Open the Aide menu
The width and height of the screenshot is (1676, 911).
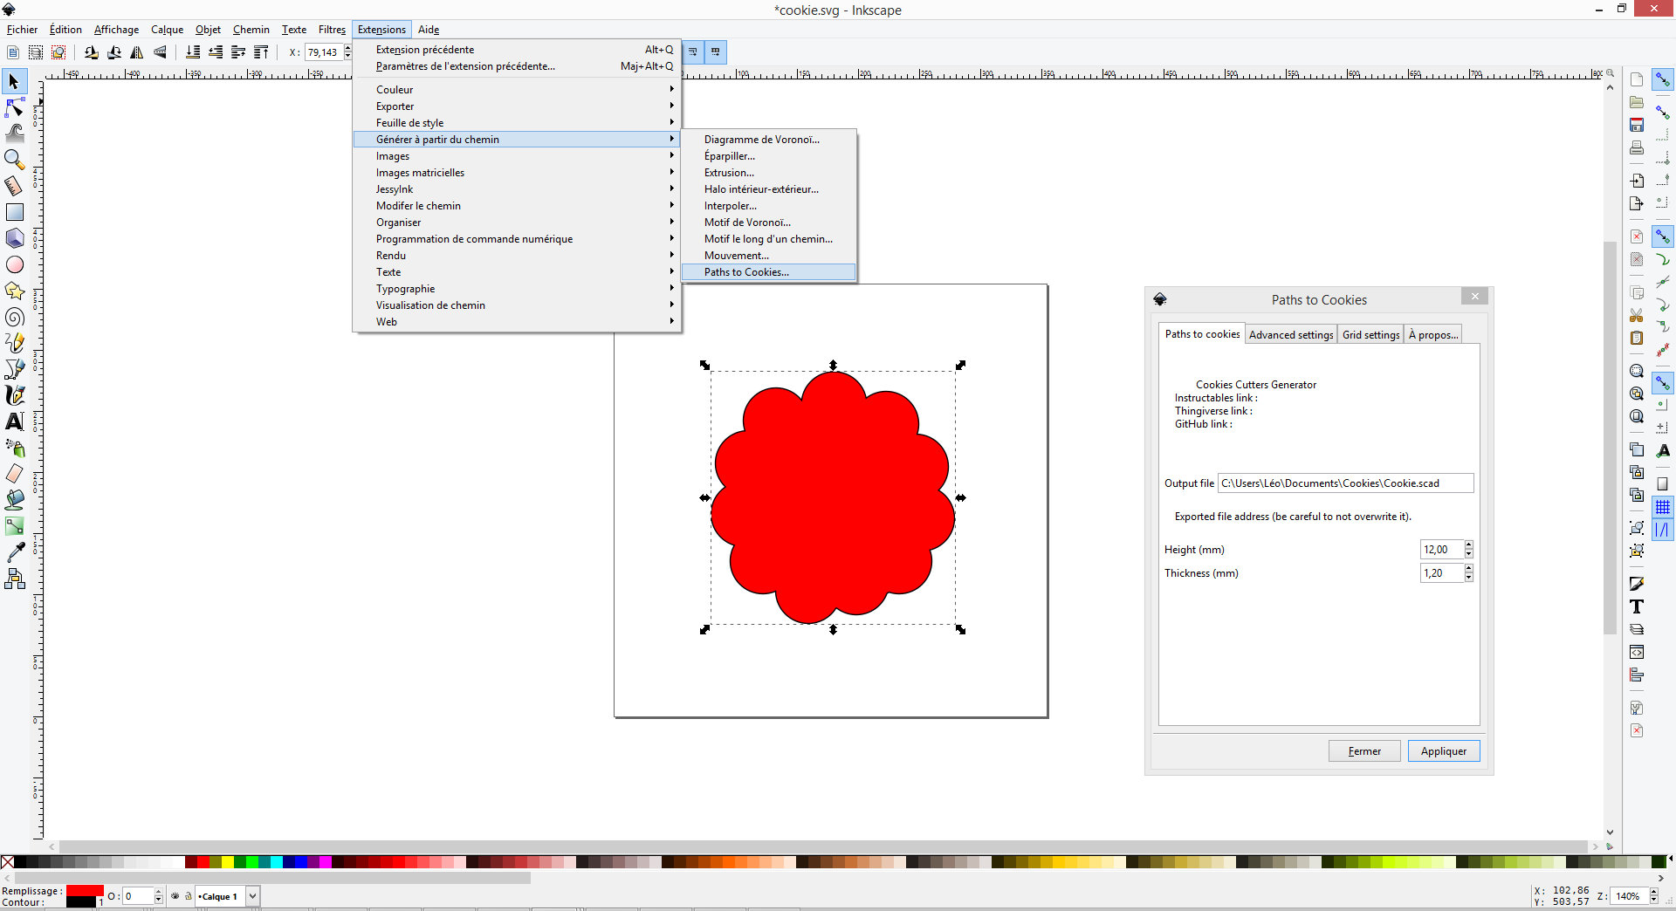[x=428, y=30]
